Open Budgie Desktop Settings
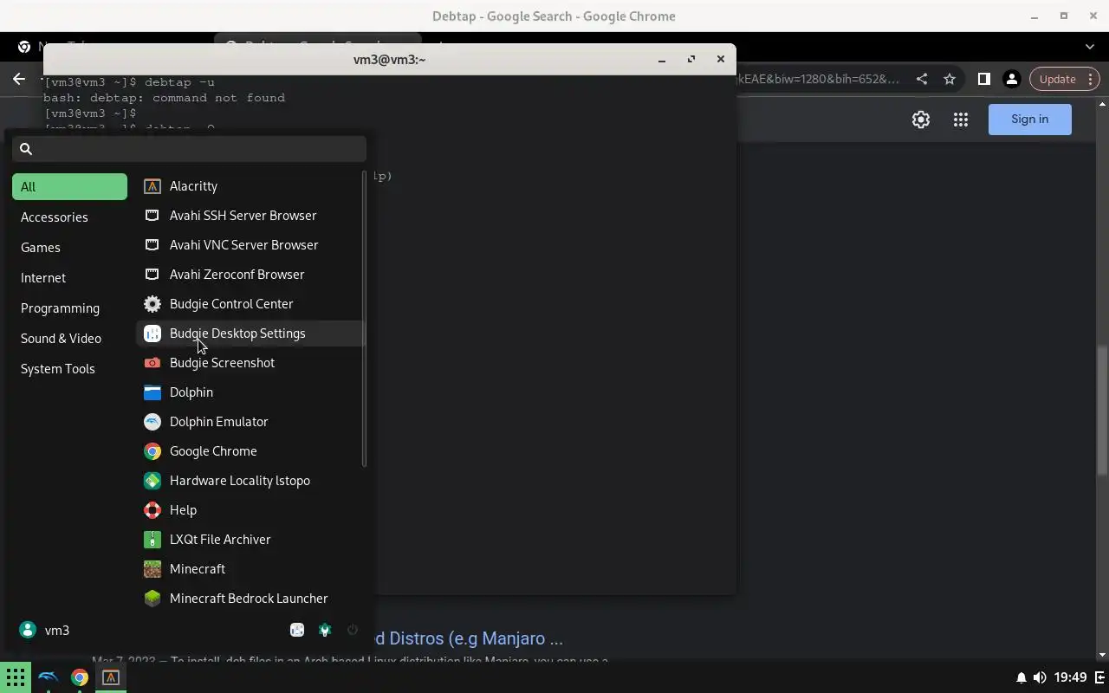 pyautogui.click(x=250, y=334)
